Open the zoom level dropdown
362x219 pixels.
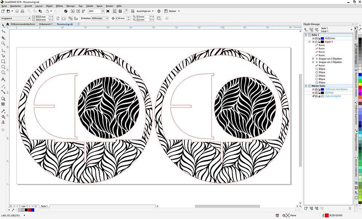(103, 11)
